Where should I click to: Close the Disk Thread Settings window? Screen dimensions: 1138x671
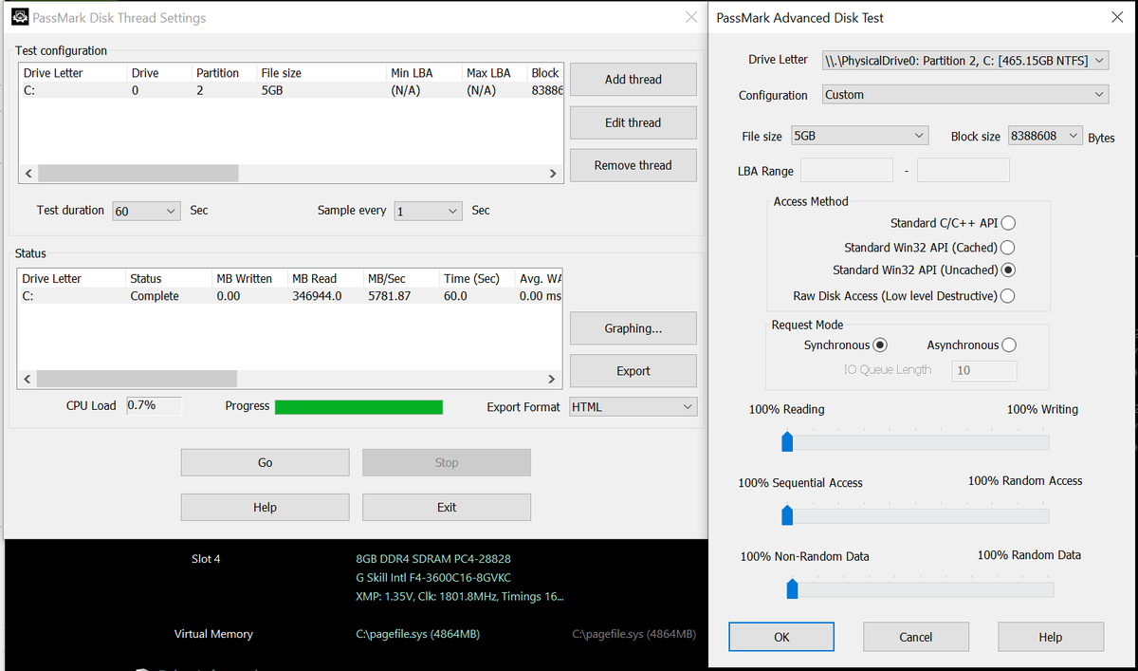[692, 17]
